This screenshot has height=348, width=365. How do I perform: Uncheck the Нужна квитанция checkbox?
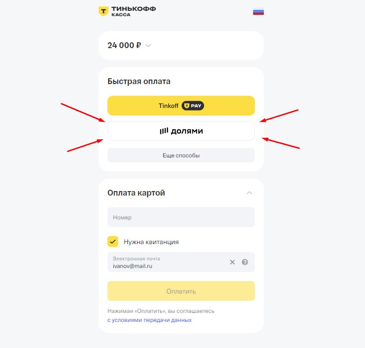tap(113, 241)
